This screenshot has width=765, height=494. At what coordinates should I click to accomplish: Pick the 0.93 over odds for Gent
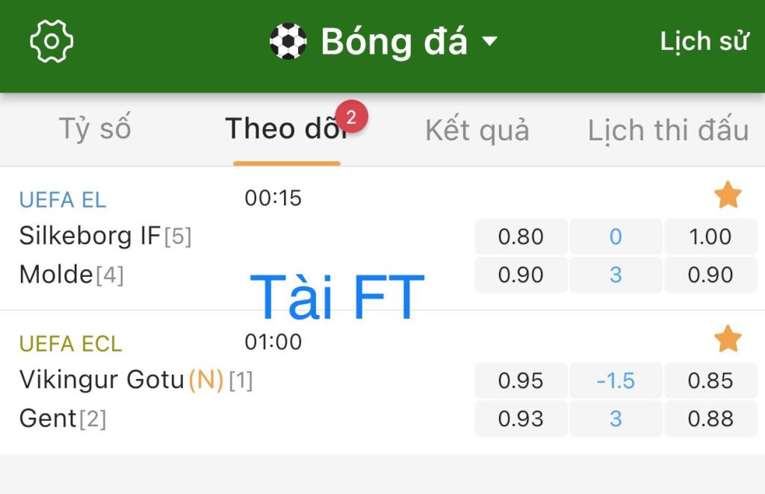(521, 419)
